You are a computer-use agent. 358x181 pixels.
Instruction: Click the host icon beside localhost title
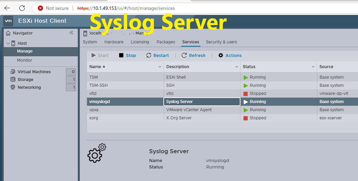85,34
